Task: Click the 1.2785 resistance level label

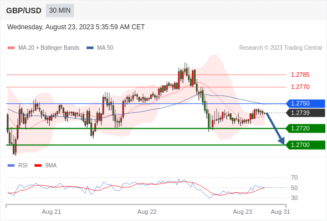Action: coord(300,75)
